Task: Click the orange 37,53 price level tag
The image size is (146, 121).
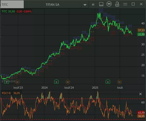Action: click(x=141, y=30)
